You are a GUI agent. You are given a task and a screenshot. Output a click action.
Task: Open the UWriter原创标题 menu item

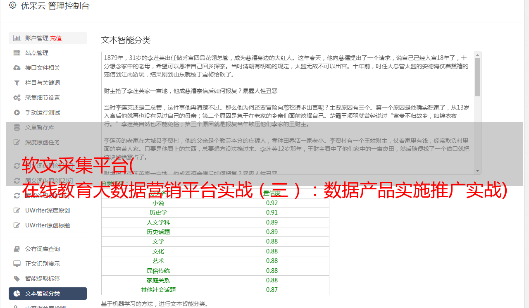pos(48,225)
